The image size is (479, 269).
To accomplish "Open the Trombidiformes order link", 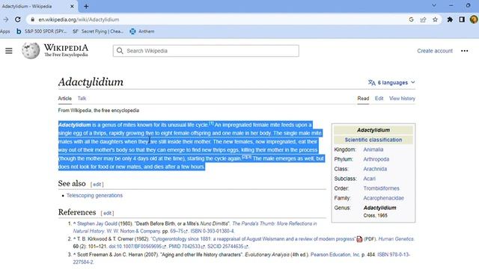I will coord(381,188).
